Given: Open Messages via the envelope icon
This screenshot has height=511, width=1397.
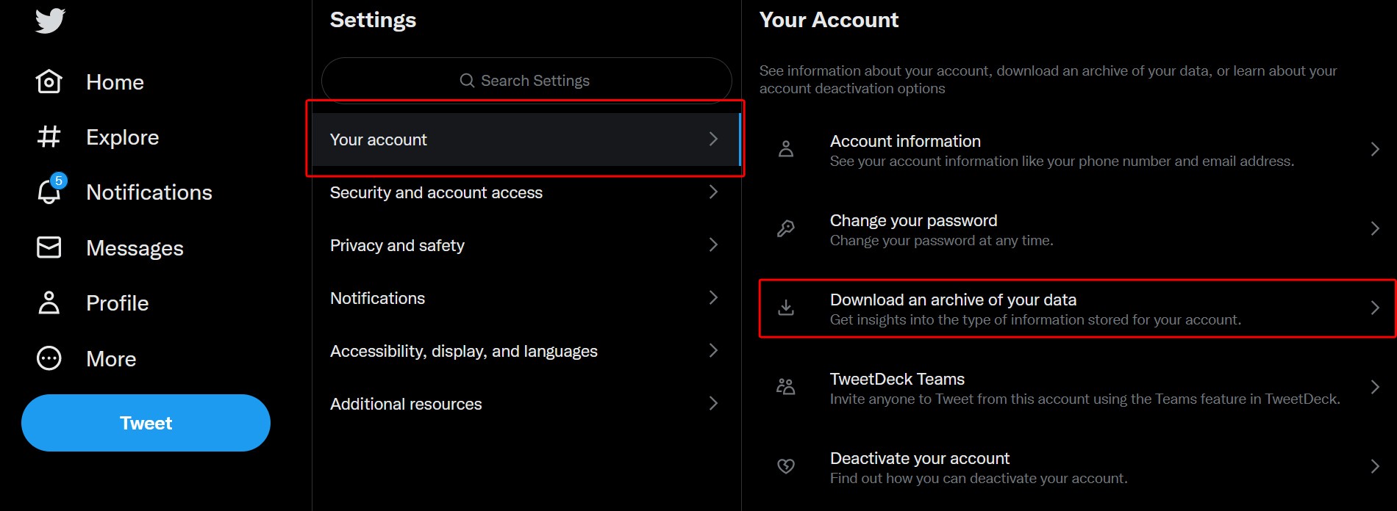Looking at the screenshot, I should pos(49,247).
